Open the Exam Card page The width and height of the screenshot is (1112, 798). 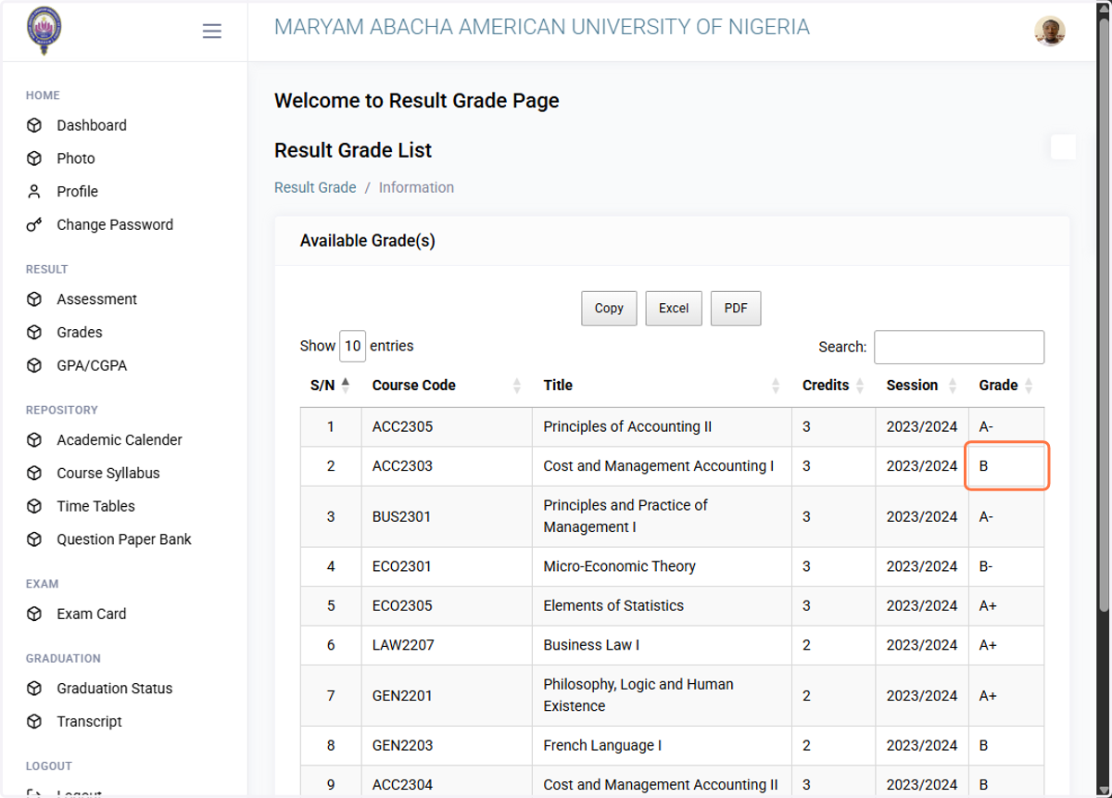(91, 614)
